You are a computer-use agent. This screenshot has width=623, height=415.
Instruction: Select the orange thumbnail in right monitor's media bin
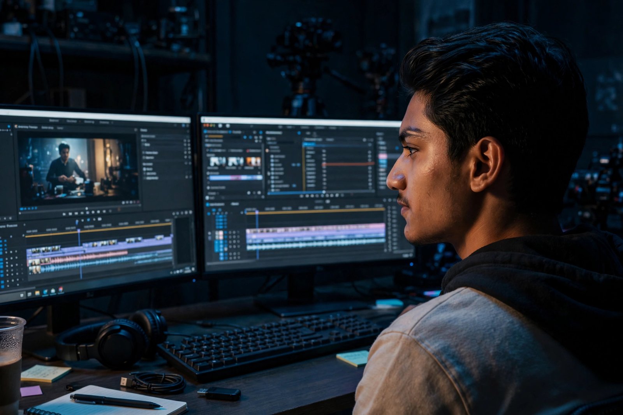pyautogui.click(x=253, y=161)
